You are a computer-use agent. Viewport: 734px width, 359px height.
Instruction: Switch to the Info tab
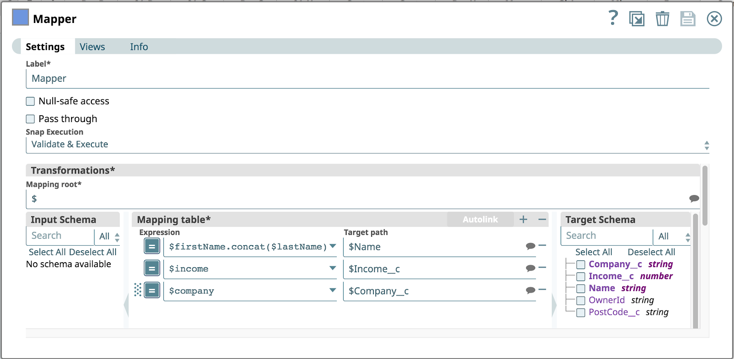click(139, 46)
